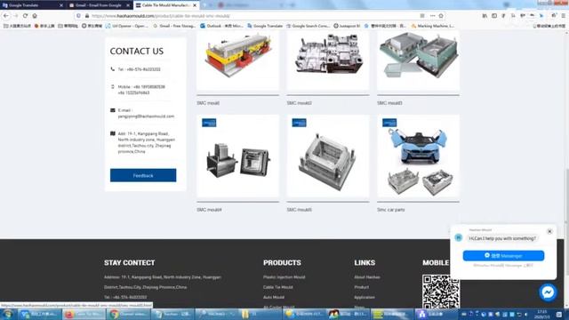This screenshot has height=320, width=569.
Task: Open the browser home page icon
Action: [x=35, y=16]
